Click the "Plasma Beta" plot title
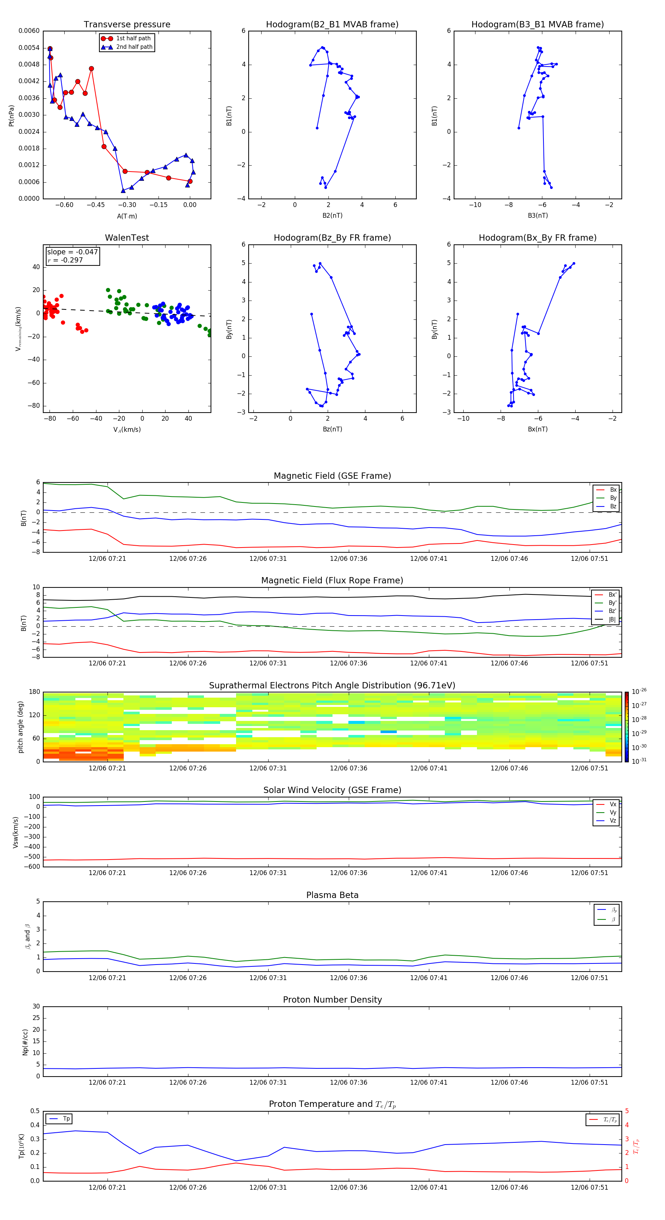This screenshot has width=665, height=1220. pos(332,895)
